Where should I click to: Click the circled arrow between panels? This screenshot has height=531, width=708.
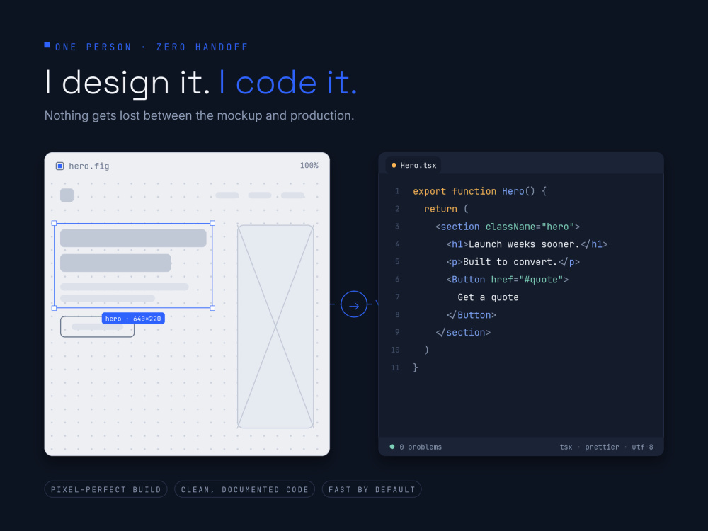354,304
